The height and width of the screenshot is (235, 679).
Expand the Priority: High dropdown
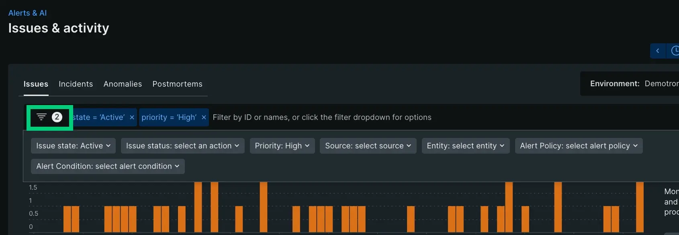(282, 146)
